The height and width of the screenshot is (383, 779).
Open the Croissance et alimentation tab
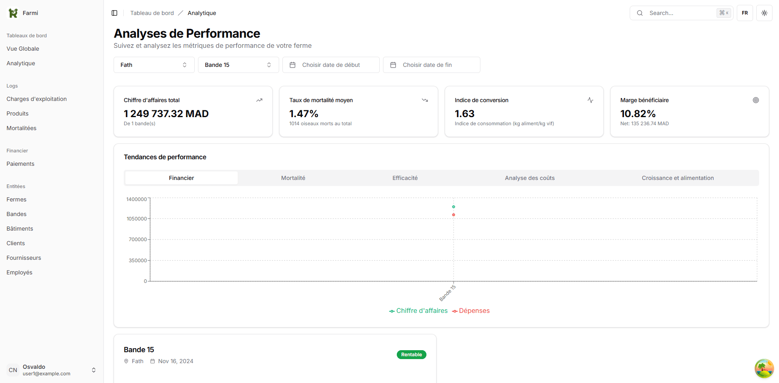pos(678,178)
